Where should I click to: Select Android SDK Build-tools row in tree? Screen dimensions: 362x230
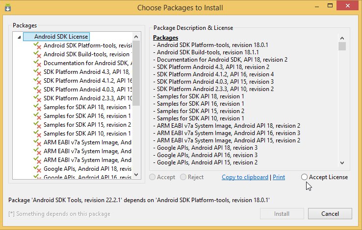click(x=88, y=54)
